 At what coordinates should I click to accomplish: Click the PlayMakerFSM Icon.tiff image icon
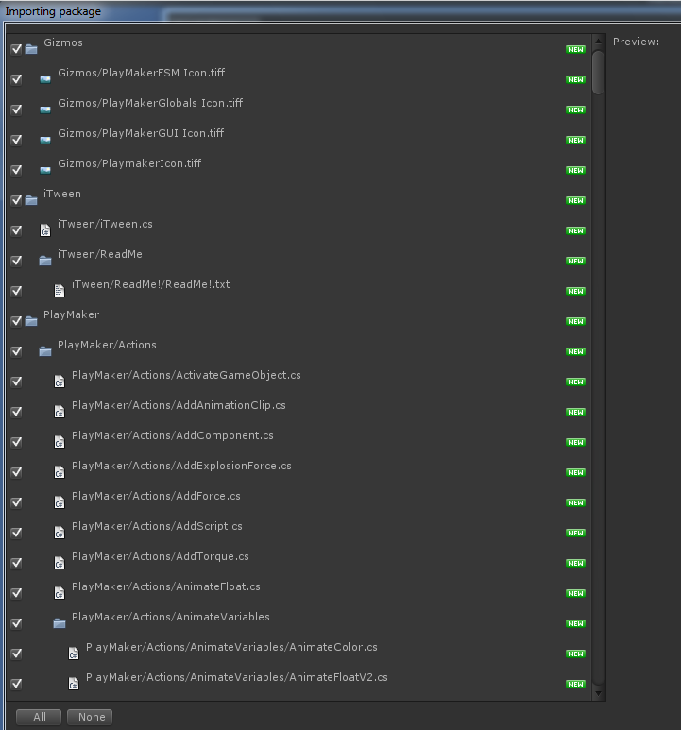pos(45,79)
